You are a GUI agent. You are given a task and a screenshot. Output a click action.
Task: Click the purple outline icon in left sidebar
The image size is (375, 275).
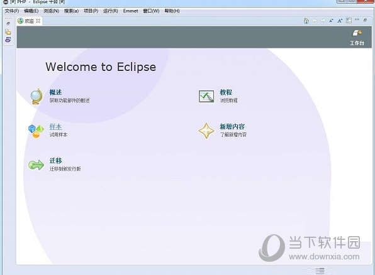pos(8,40)
